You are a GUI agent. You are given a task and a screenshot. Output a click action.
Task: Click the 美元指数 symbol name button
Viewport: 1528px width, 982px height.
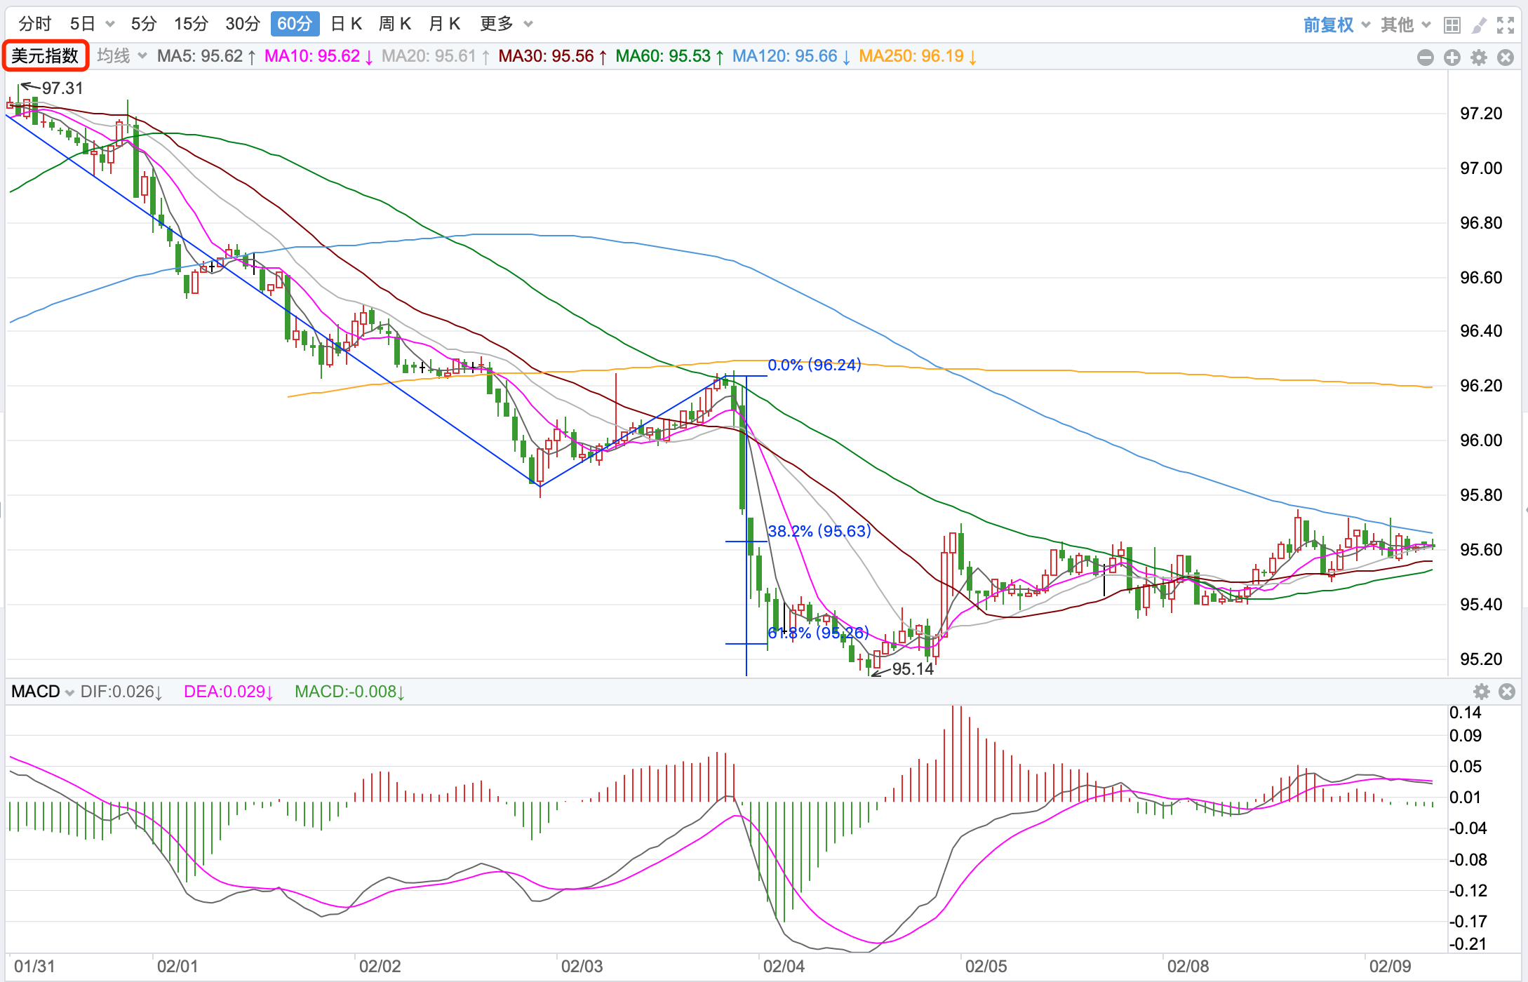click(x=45, y=56)
